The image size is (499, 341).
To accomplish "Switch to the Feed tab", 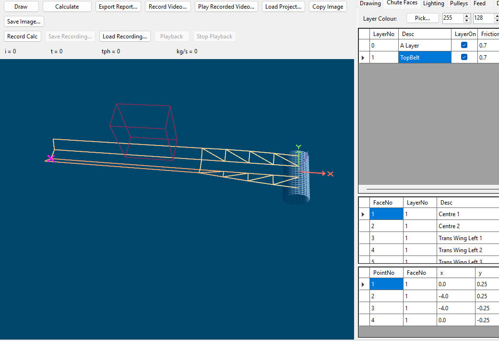I will point(479,3).
